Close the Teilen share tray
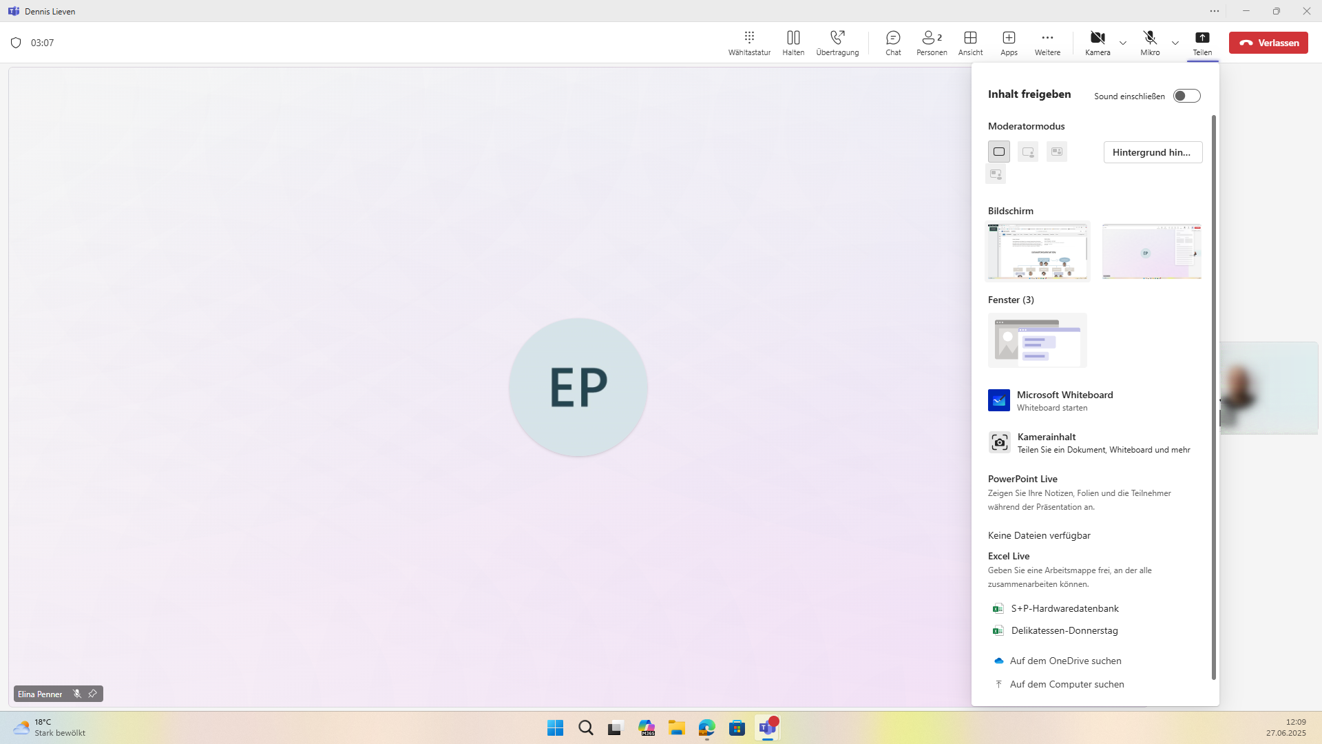Screen dimensions: 1322x744 pos(1202,42)
